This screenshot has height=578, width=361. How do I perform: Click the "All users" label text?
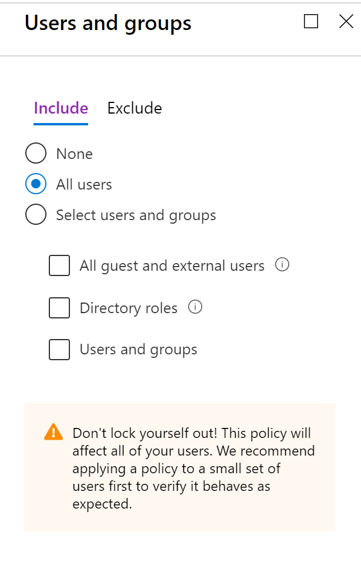84,184
